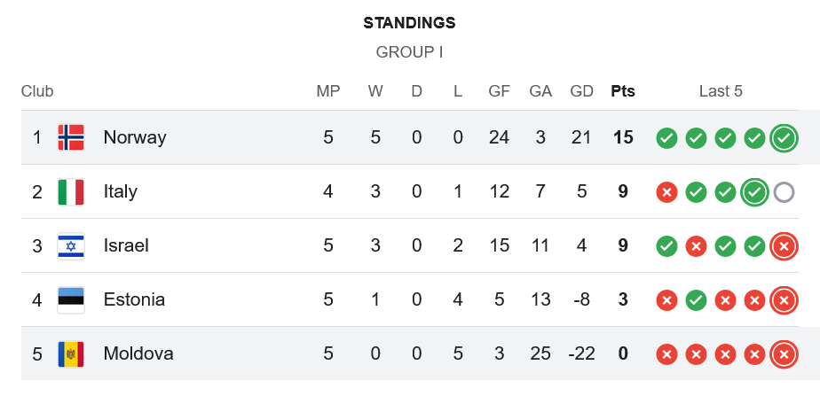Click Israel's latest loss icon

point(783,246)
